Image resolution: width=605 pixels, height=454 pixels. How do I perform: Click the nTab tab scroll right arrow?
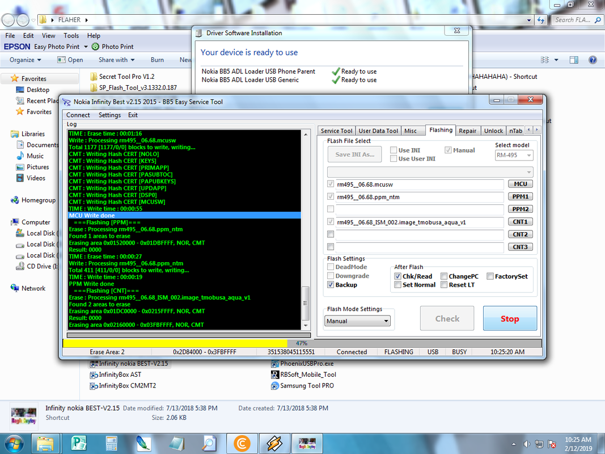pyautogui.click(x=537, y=130)
